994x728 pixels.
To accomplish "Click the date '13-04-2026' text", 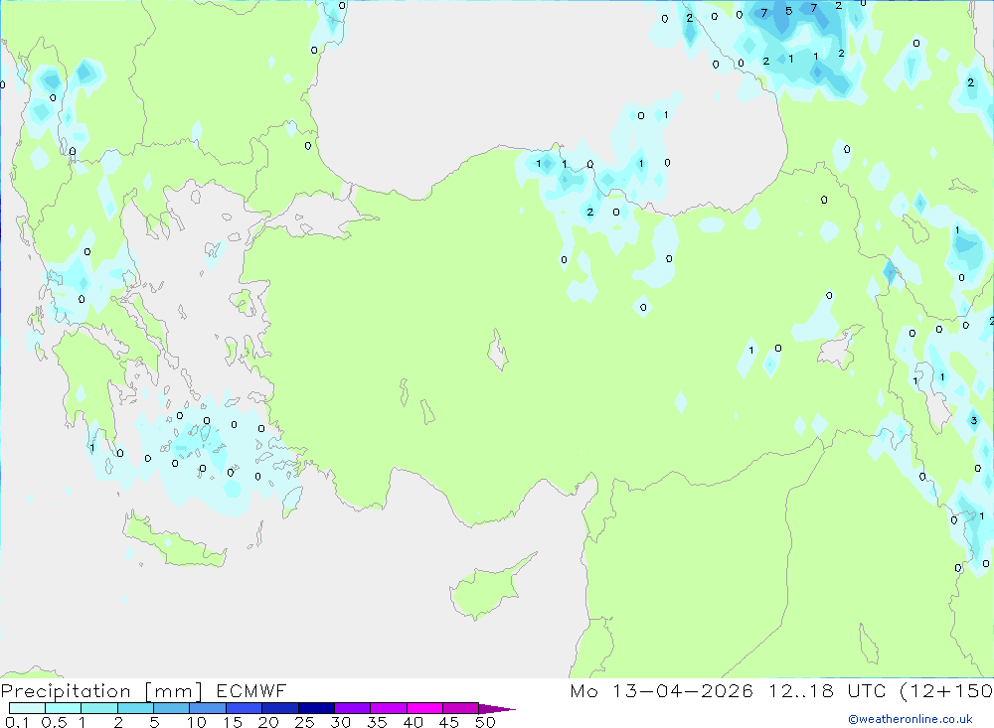I will pyautogui.click(x=683, y=690).
